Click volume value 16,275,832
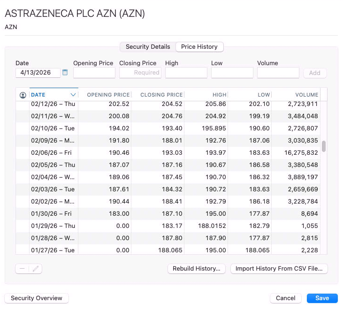This screenshot has height=310, width=343. 301,153
